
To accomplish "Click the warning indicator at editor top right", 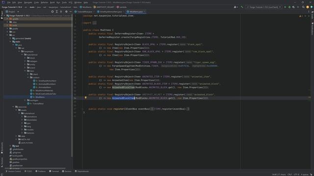I will coord(301,16).
